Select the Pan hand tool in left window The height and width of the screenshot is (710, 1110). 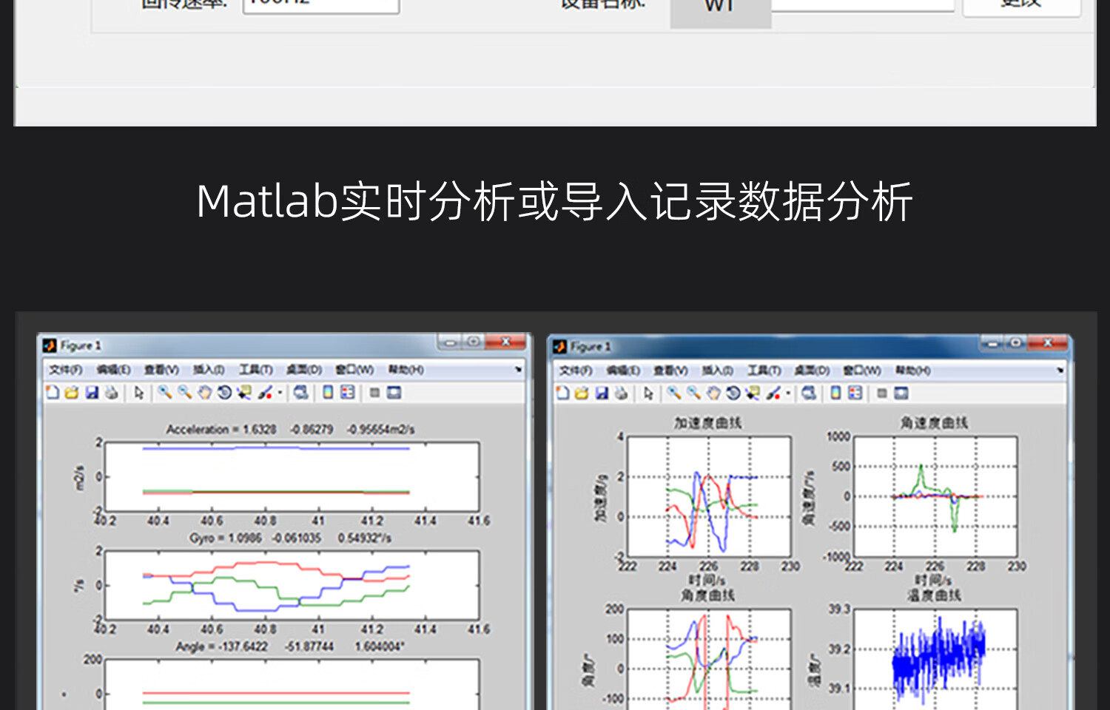coord(204,393)
